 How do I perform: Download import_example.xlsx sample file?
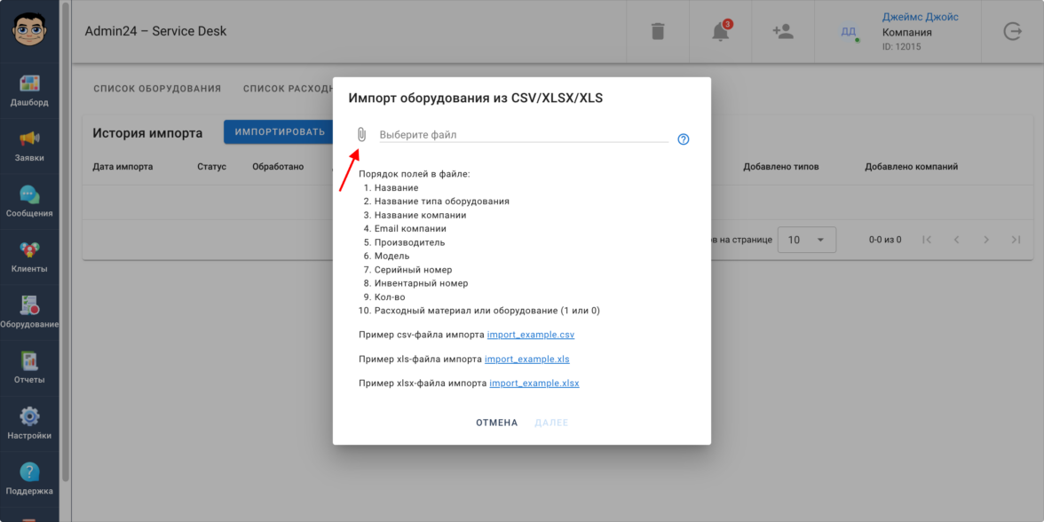coord(534,384)
